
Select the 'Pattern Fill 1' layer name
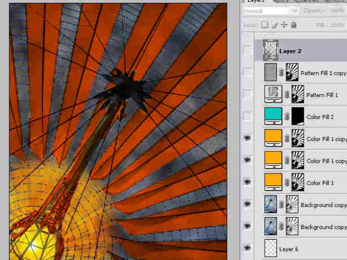pos(322,95)
